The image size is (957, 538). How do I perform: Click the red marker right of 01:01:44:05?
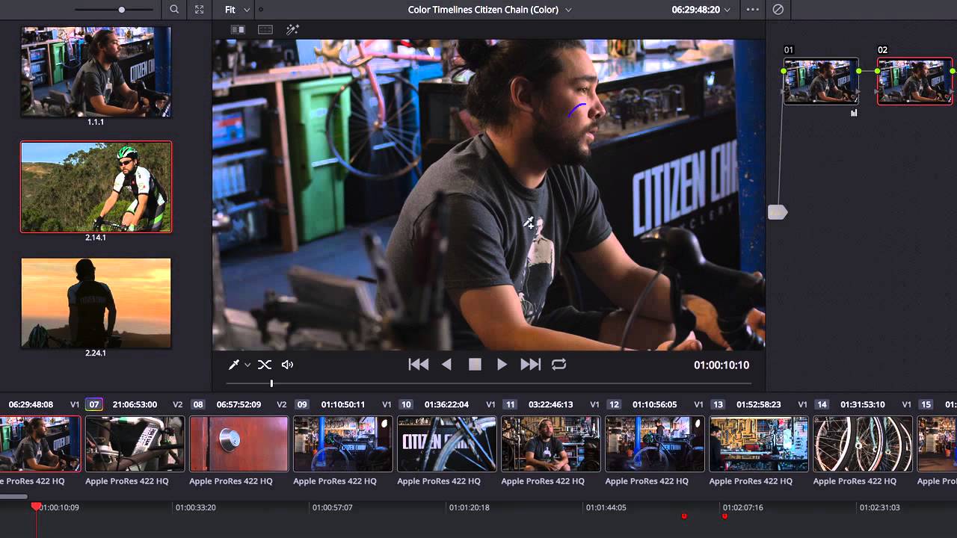683,516
